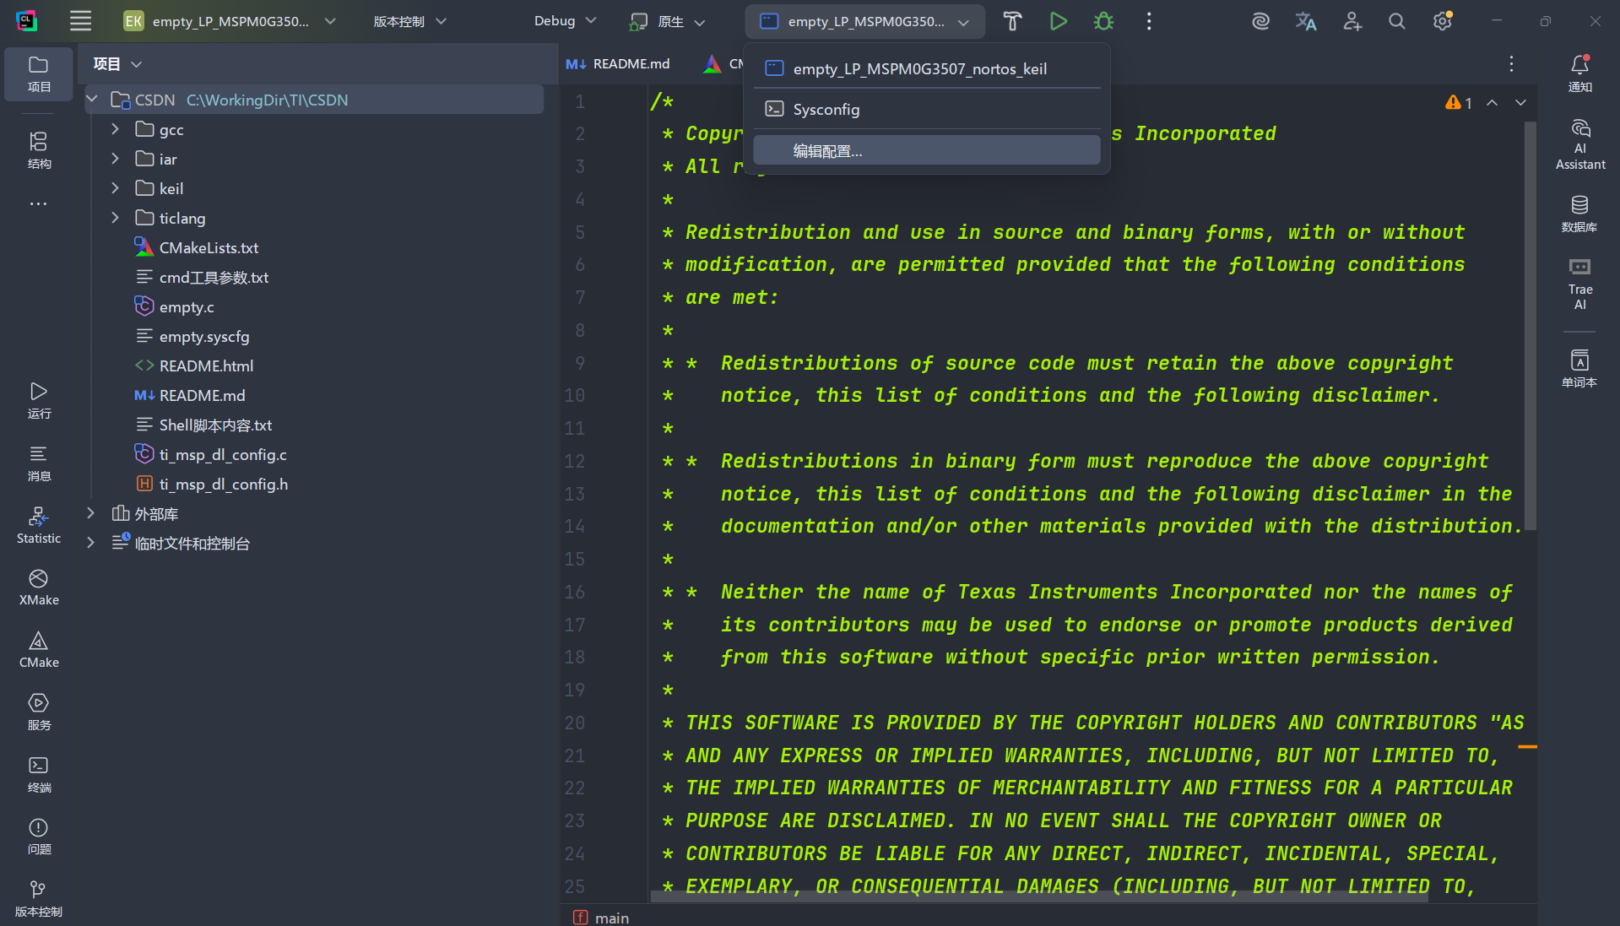Open the Notifications panel

pyautogui.click(x=1579, y=73)
